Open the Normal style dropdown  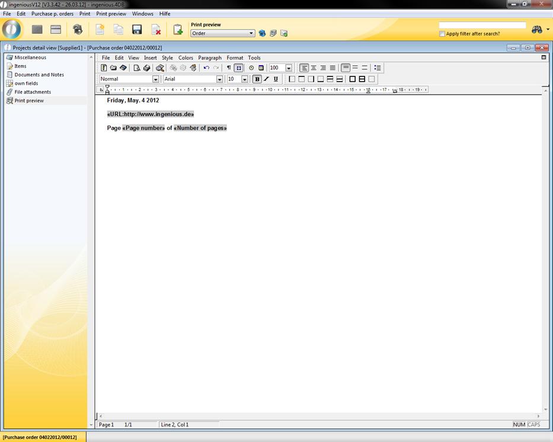click(x=156, y=79)
